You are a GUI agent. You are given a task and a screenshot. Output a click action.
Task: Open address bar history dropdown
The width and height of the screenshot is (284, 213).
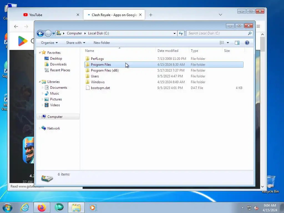tap(174, 33)
